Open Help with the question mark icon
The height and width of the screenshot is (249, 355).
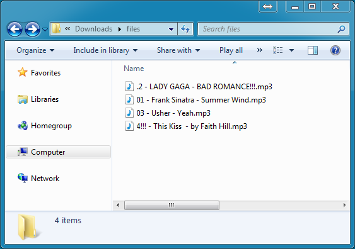coord(335,50)
